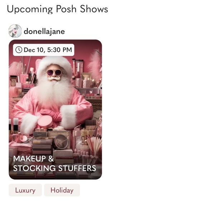Click the word MAKEUP in the show title
Viewport: 208px width, 208px height.
29,159
